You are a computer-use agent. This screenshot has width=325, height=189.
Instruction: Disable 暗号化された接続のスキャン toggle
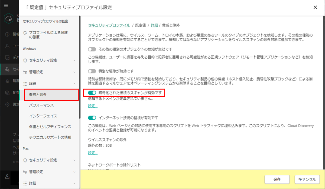[x=92, y=93]
